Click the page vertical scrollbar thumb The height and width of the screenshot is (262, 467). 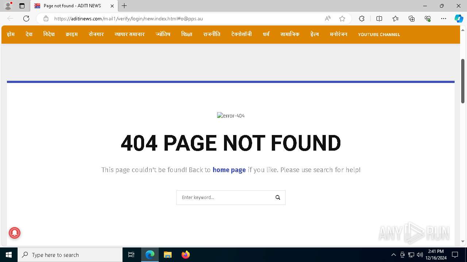(463, 81)
